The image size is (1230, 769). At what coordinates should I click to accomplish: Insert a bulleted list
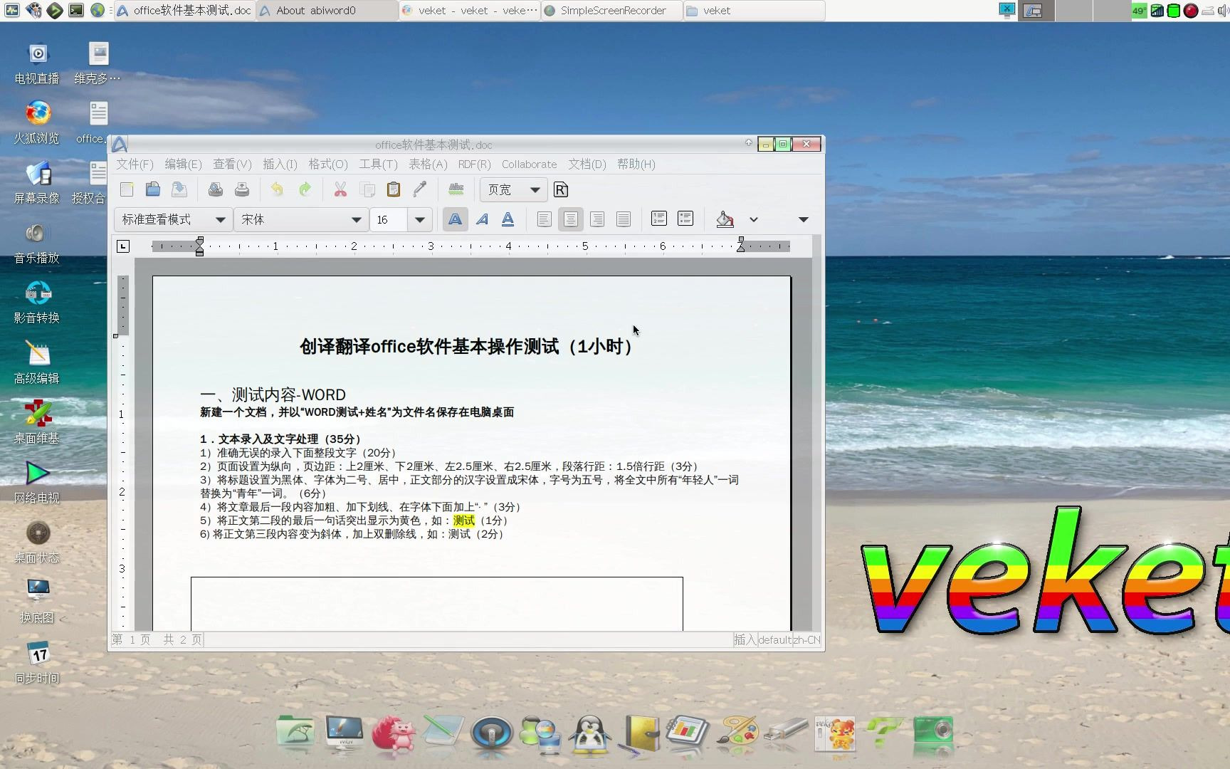click(685, 219)
